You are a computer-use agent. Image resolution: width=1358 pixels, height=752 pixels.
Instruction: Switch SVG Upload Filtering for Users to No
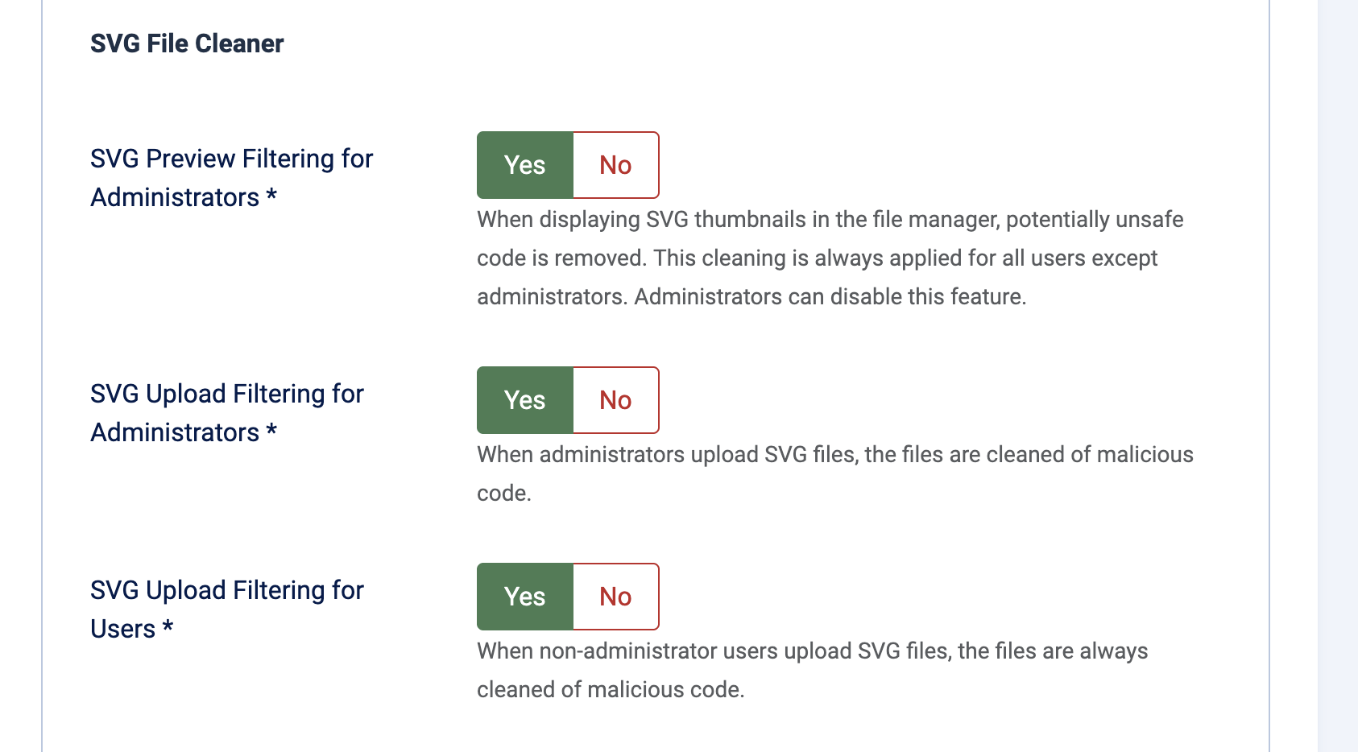click(615, 597)
